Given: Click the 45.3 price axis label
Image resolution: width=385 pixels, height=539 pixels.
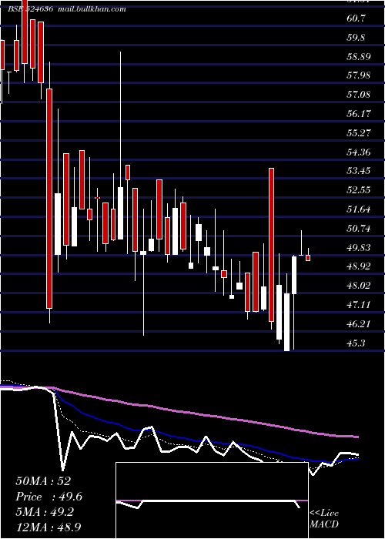Looking at the screenshot, I should [x=356, y=343].
